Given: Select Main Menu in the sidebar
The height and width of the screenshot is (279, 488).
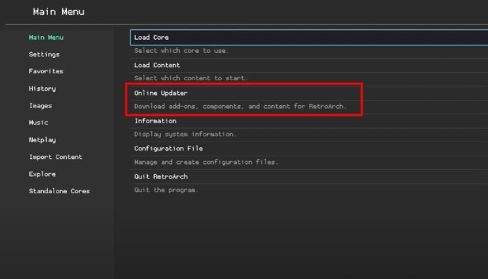Looking at the screenshot, I should click(x=46, y=37).
